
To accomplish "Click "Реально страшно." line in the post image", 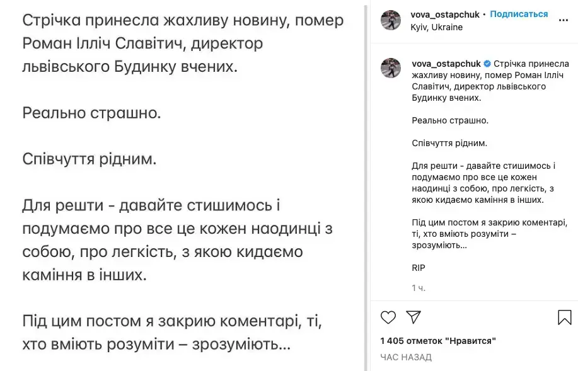I will click(x=91, y=113).
